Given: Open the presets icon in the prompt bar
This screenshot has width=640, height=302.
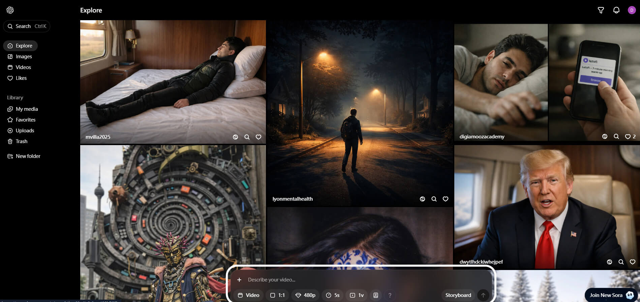Looking at the screenshot, I should (x=376, y=295).
